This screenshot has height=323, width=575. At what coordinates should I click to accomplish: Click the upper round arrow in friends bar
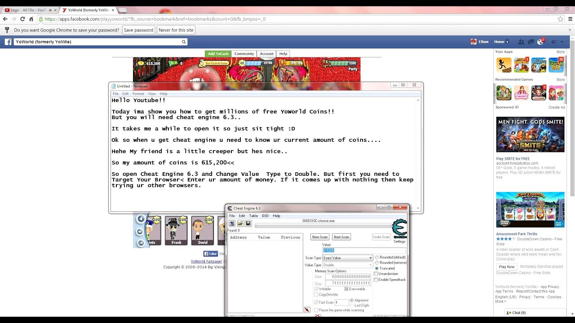pos(141,219)
